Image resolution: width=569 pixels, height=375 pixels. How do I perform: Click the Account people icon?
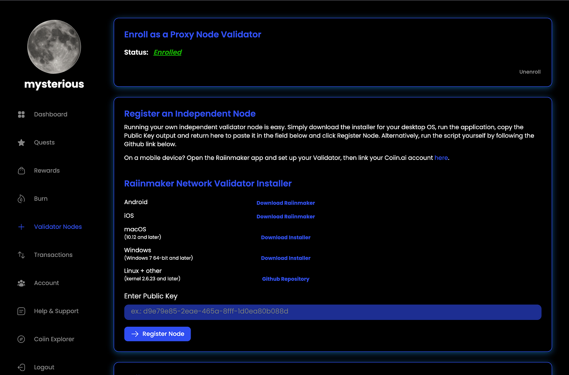(x=22, y=283)
